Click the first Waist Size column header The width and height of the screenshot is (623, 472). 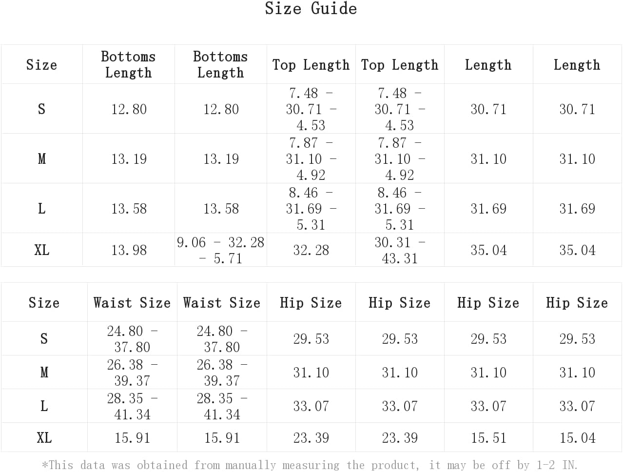(x=132, y=302)
